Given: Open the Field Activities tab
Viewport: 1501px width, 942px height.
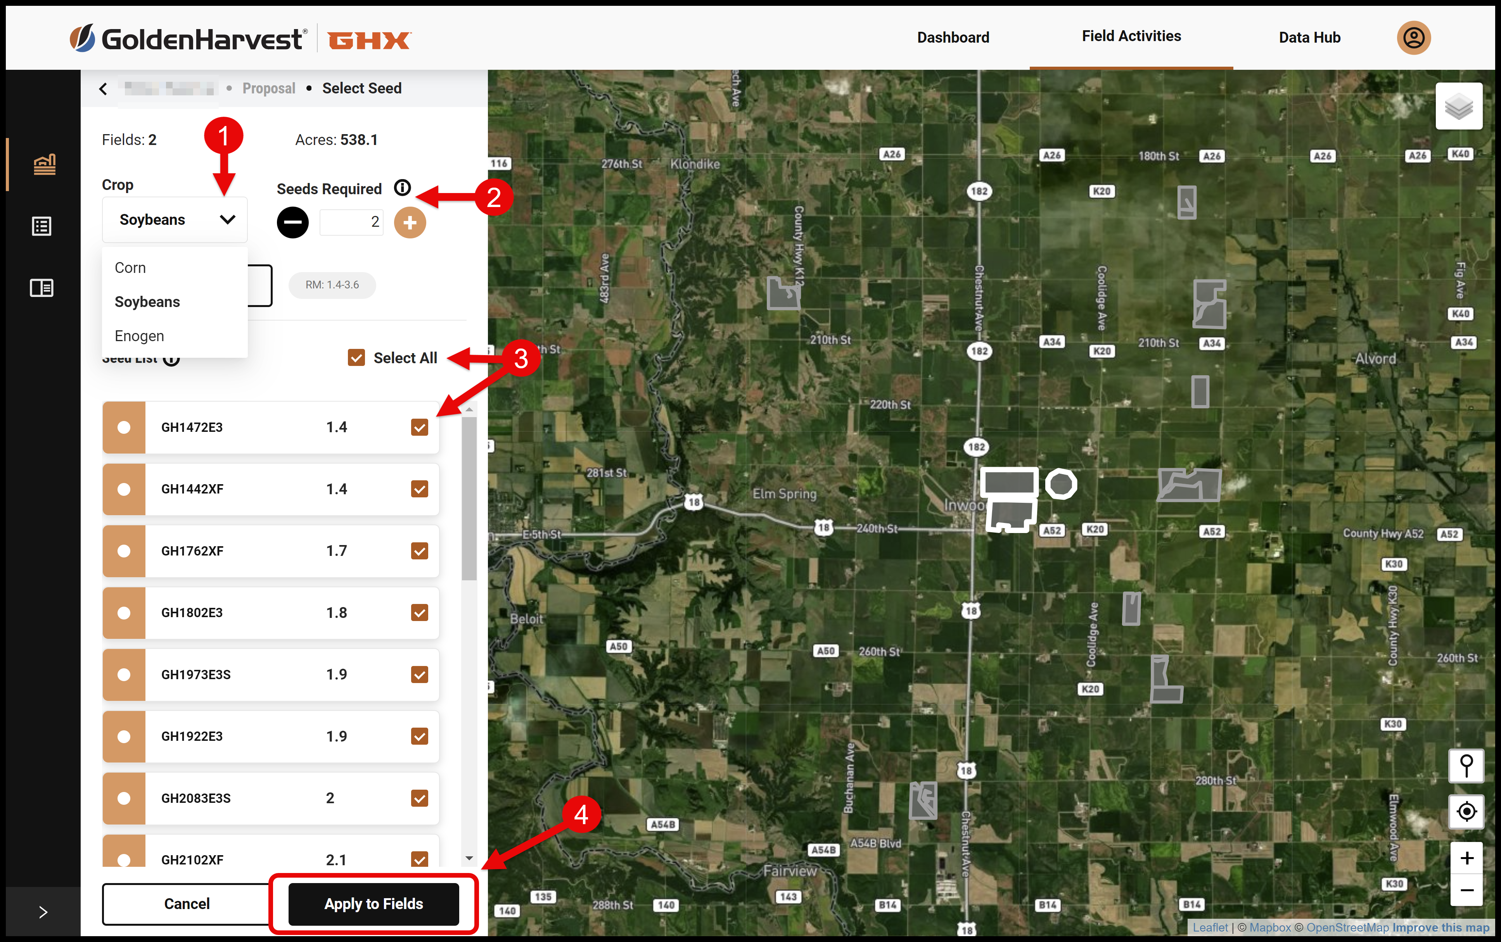Looking at the screenshot, I should [1131, 36].
